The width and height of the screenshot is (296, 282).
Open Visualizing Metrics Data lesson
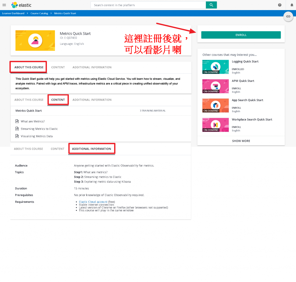37,136
